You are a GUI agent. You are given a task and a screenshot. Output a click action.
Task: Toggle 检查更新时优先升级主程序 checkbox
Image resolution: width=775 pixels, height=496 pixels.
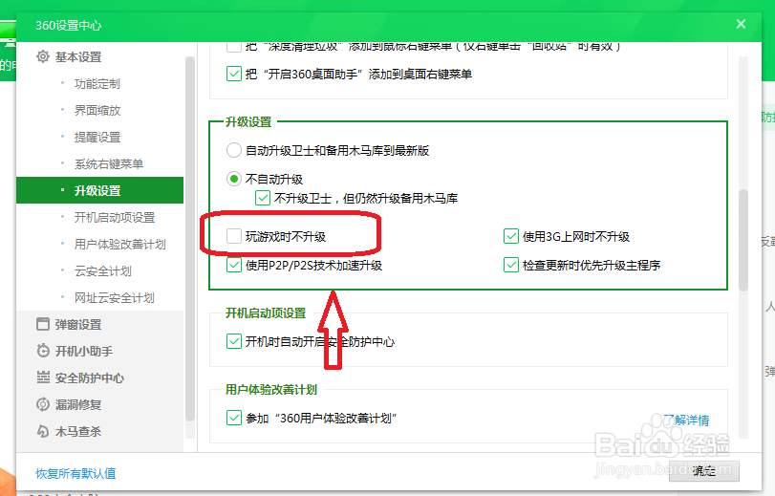(510, 265)
